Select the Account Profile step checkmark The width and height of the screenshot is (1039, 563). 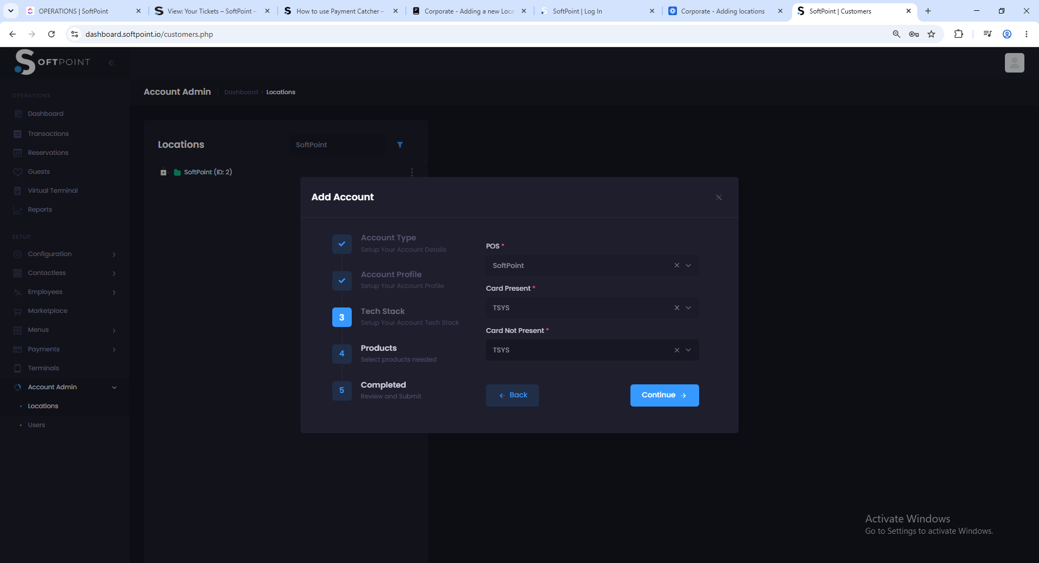click(x=342, y=281)
